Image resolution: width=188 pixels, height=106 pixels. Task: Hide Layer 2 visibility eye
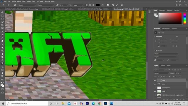155,92
